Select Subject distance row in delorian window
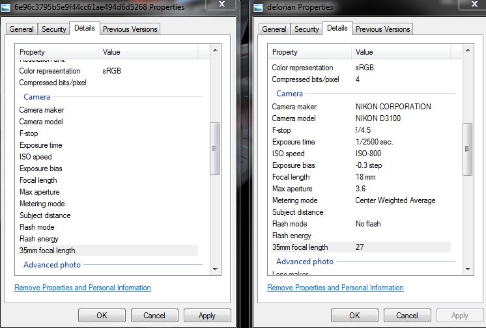486x328 pixels. tap(361, 212)
